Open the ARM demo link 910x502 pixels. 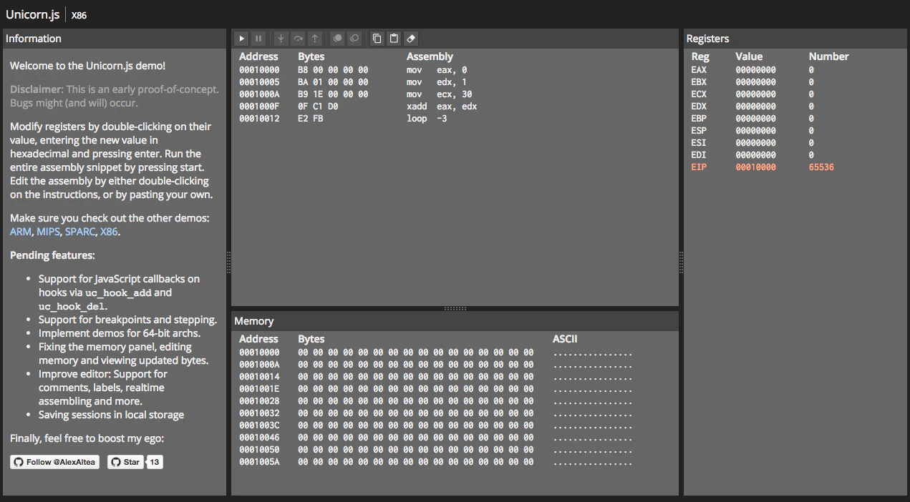(20, 231)
